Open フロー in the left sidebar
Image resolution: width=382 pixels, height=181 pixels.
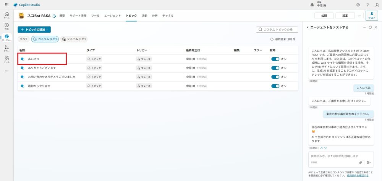(6, 48)
